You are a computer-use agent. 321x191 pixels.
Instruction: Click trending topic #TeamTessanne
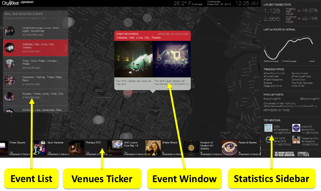pos(273,79)
